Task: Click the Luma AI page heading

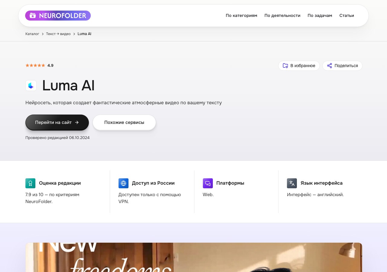Action: pos(68,86)
